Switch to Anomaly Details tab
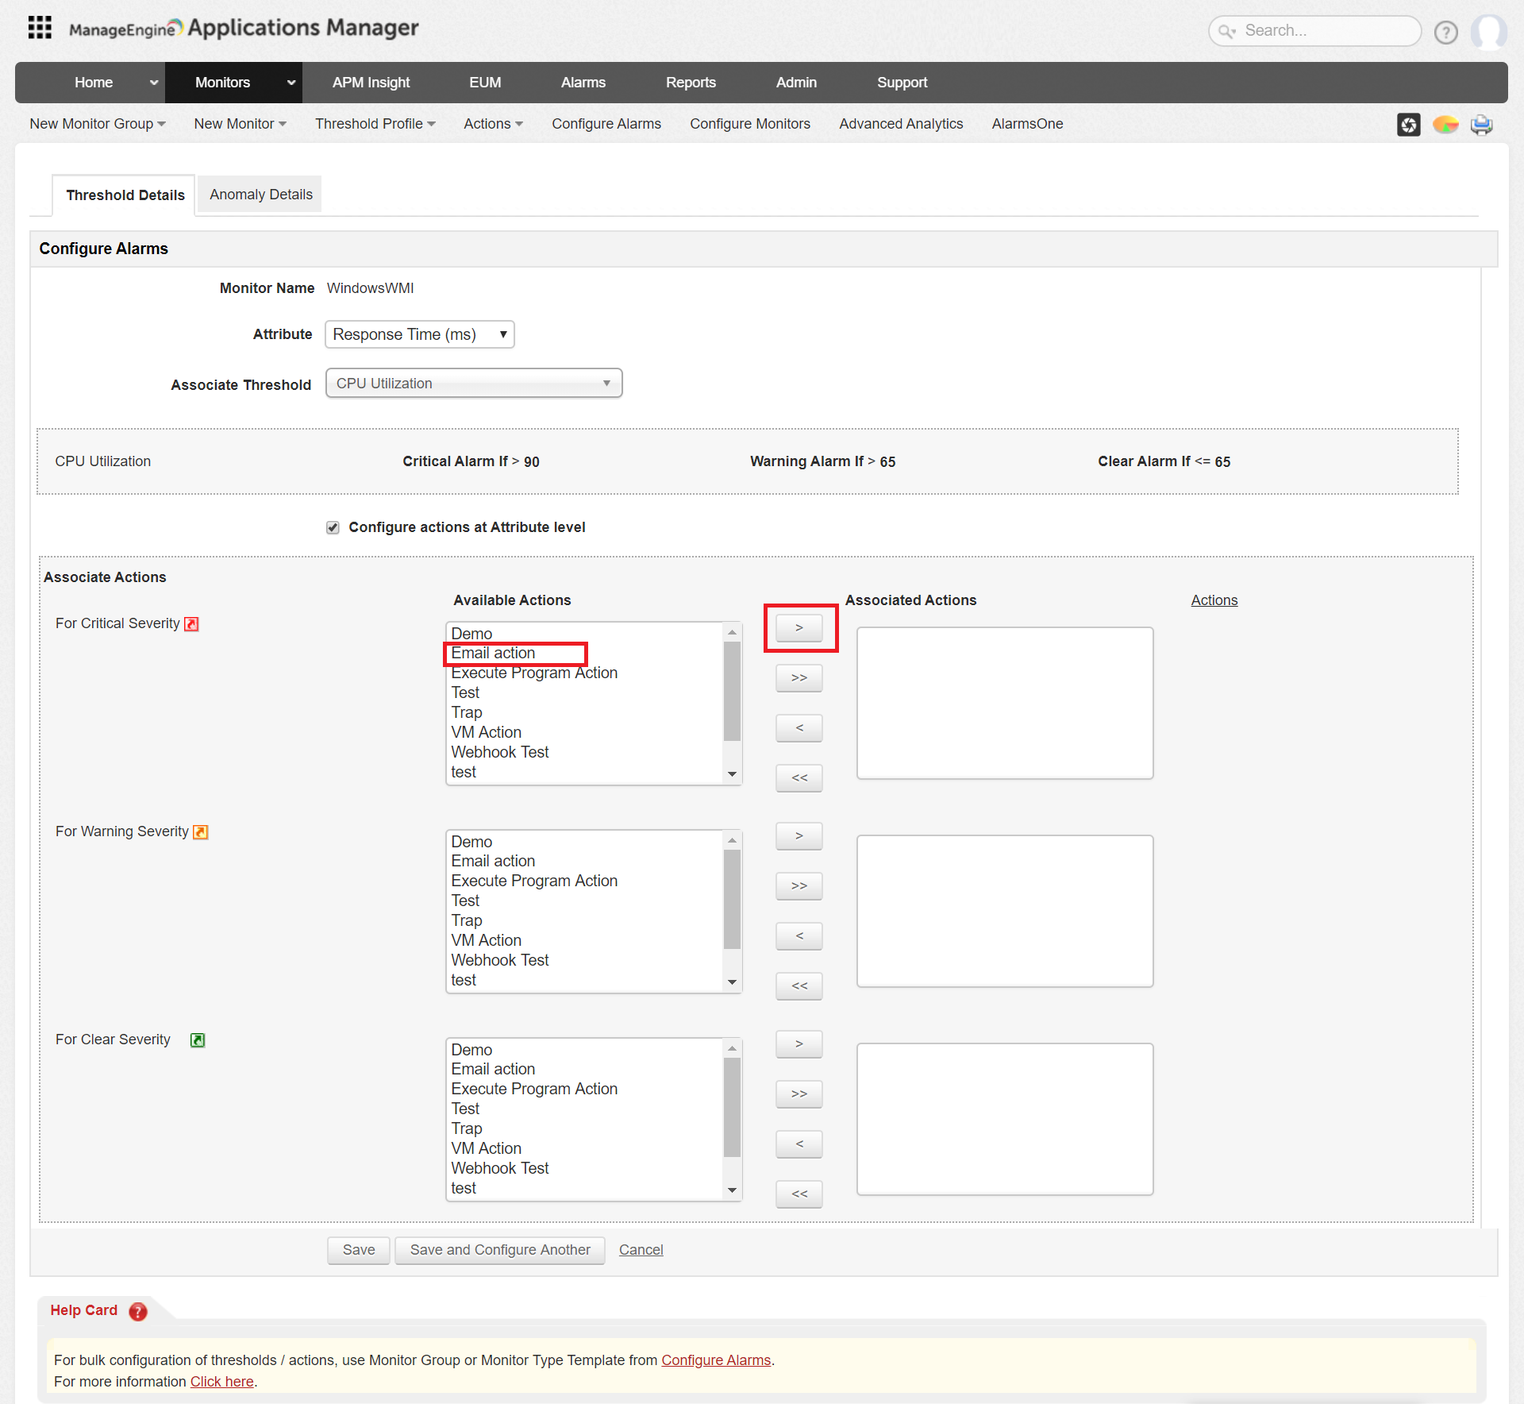This screenshot has width=1524, height=1404. pyautogui.click(x=260, y=195)
